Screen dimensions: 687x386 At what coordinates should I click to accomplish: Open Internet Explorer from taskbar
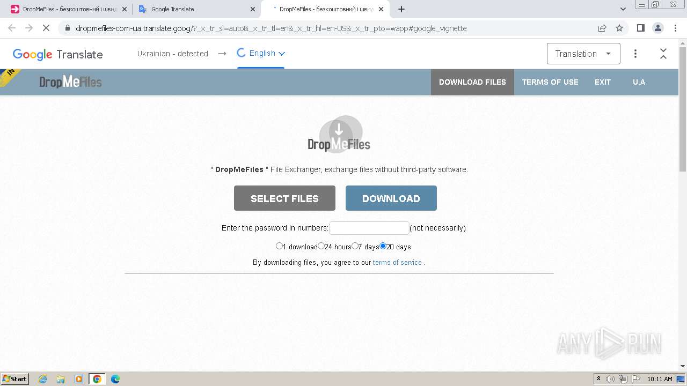click(42, 379)
